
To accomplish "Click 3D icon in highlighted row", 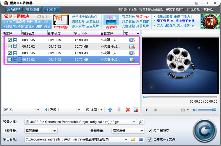I will pyautogui.click(x=132, y=60).
